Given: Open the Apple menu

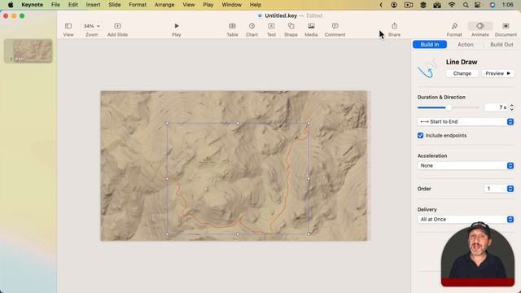Looking at the screenshot, I should pyautogui.click(x=11, y=5).
